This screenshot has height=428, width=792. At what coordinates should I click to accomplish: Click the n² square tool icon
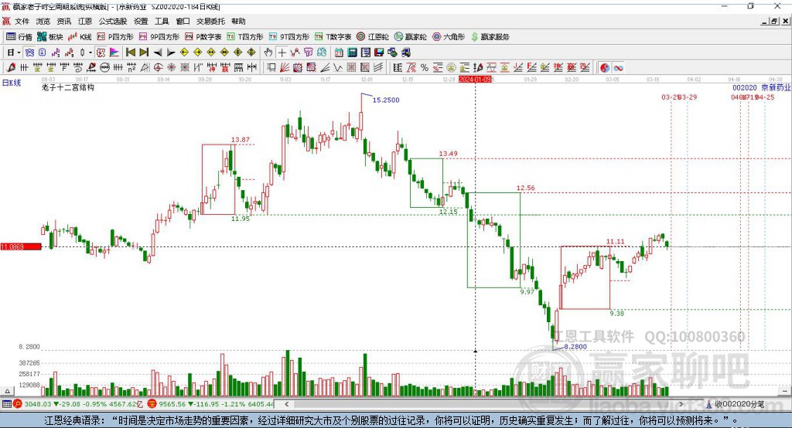[x=131, y=68]
